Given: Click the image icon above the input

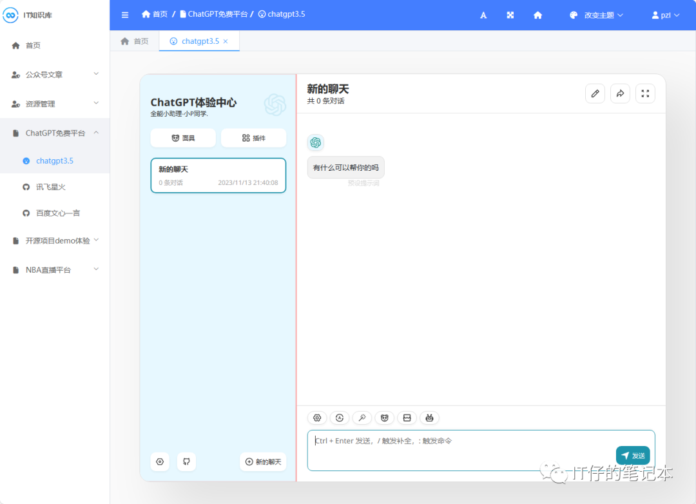Looking at the screenshot, I should pos(407,418).
